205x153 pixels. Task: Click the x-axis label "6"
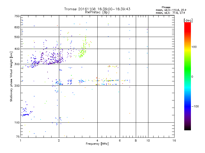pos(120,141)
